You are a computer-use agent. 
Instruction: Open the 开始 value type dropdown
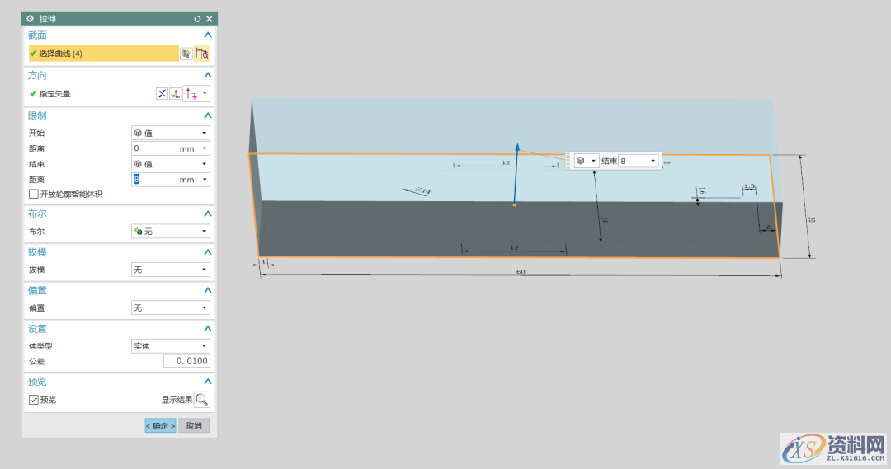tap(170, 133)
